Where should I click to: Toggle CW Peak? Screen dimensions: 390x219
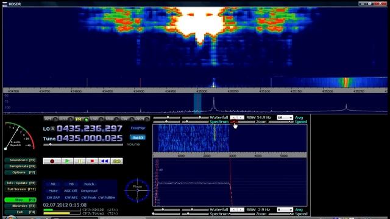pos(88,197)
